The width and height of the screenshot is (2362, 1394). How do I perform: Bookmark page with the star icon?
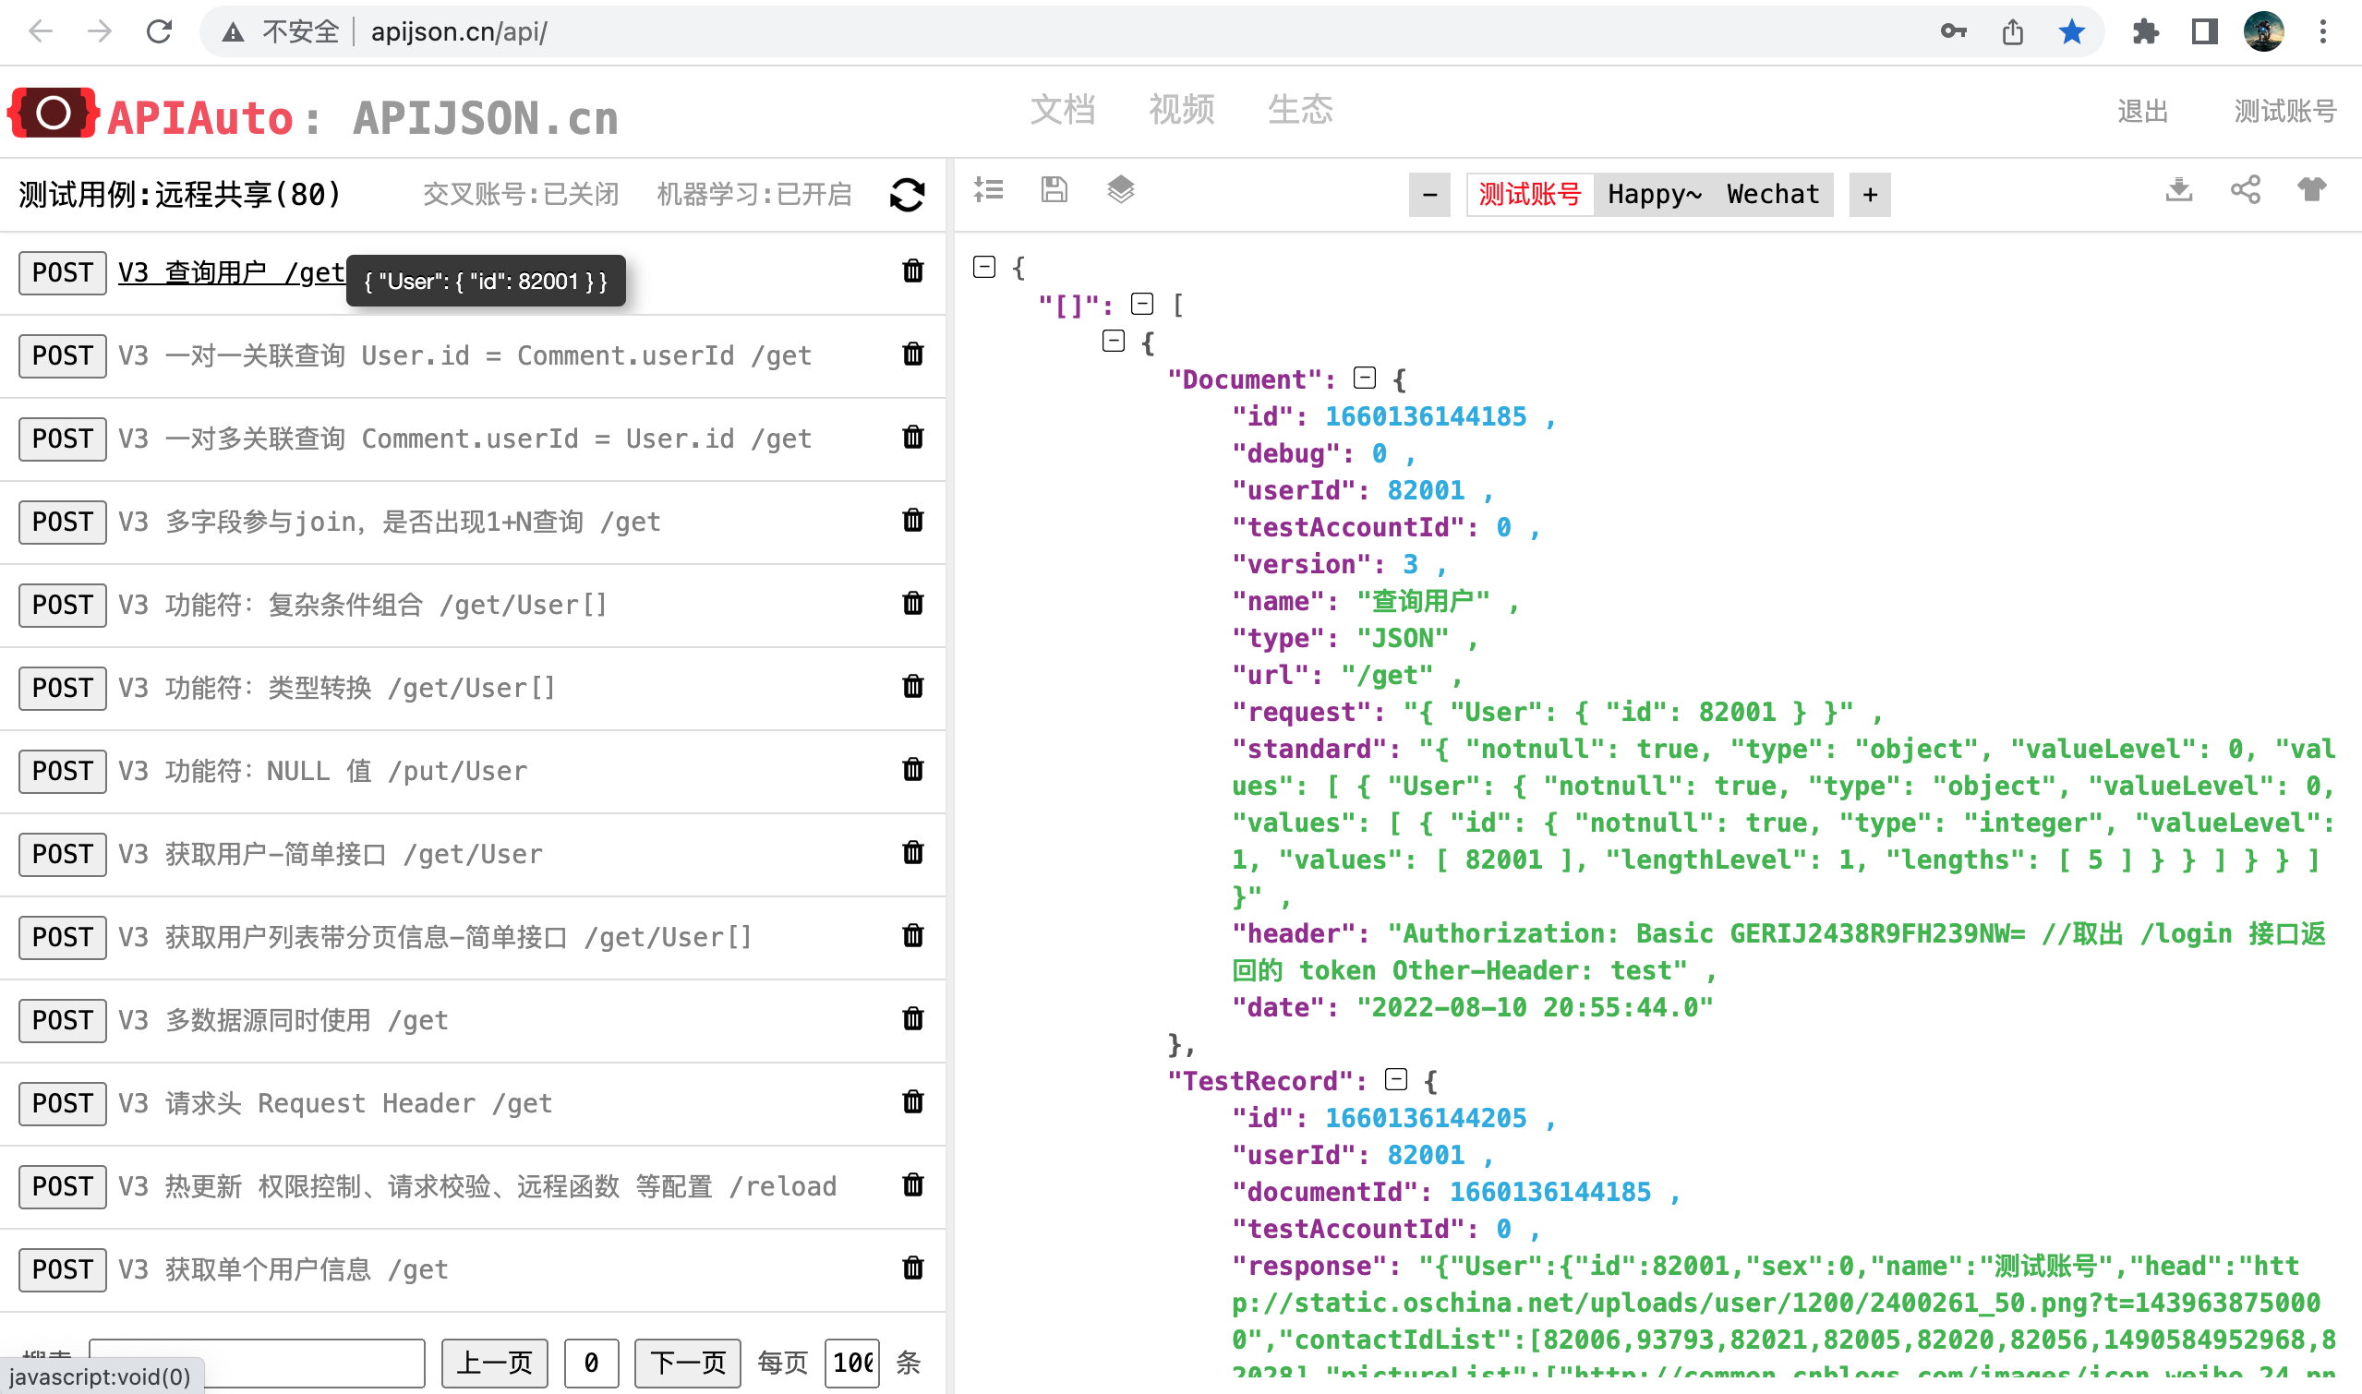pyautogui.click(x=2071, y=32)
